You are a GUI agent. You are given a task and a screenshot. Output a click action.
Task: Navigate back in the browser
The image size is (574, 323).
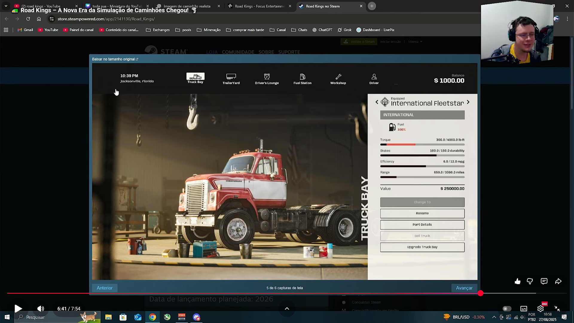pos(7,19)
